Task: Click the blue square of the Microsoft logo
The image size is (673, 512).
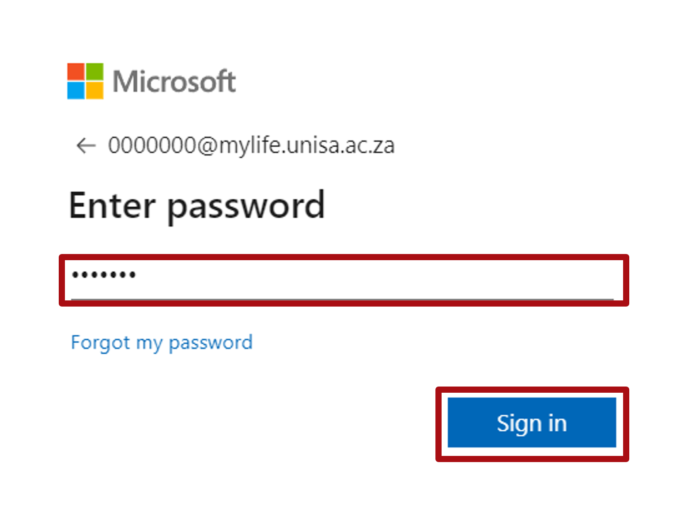Action: 76,91
